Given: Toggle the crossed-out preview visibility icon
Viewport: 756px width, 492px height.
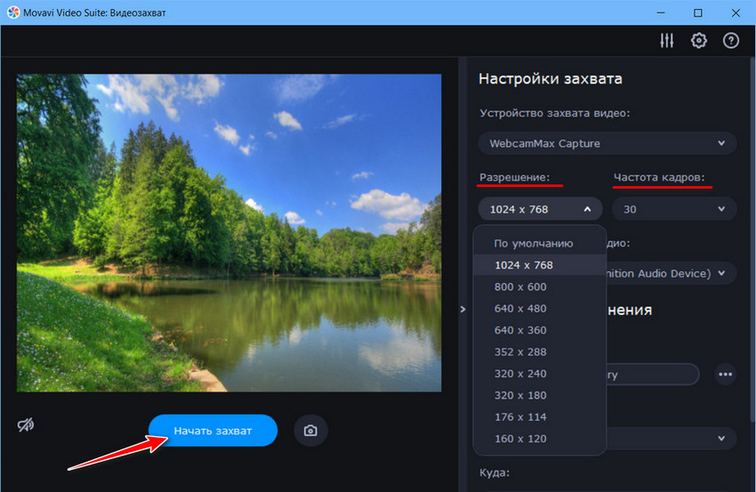Looking at the screenshot, I should pyautogui.click(x=26, y=425).
